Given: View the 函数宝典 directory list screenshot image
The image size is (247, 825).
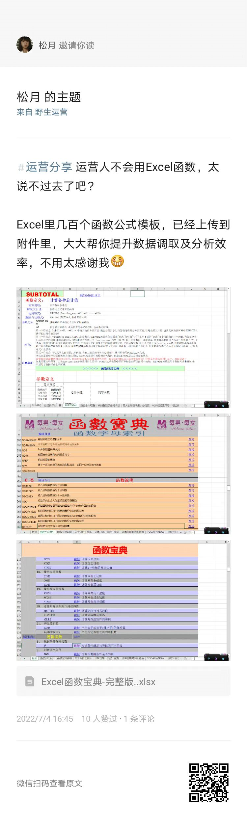Looking at the screenshot, I should pyautogui.click(x=123, y=600).
